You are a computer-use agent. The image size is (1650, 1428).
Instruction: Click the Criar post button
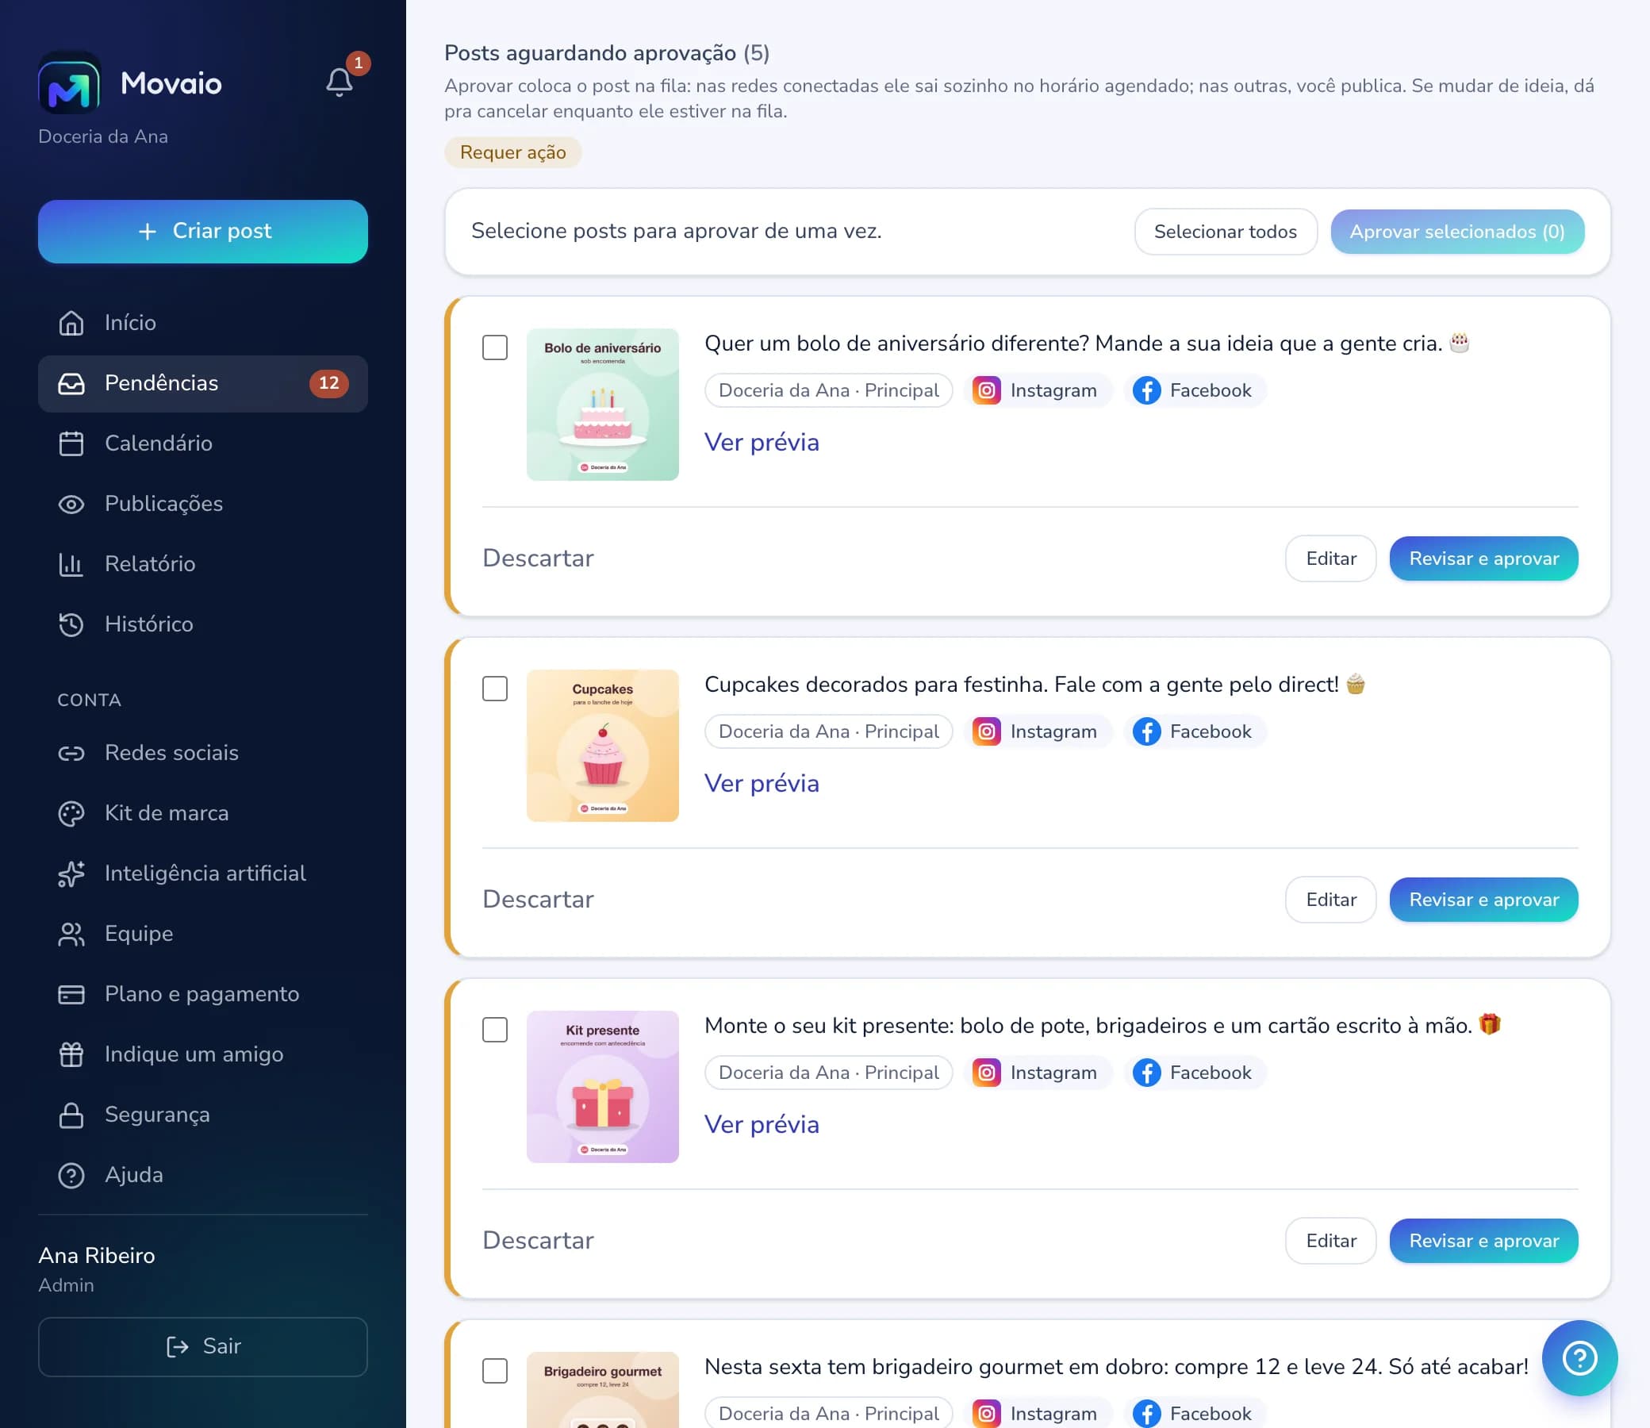pos(202,231)
